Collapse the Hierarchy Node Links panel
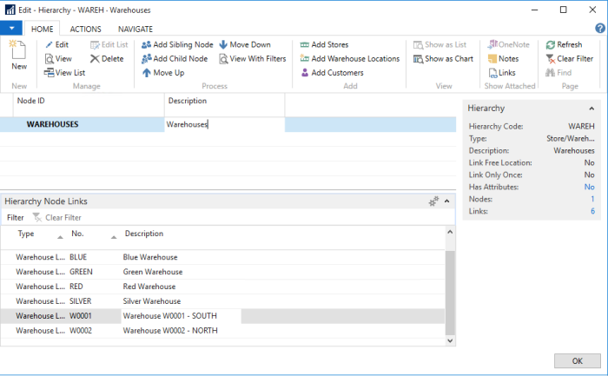Viewport: 608px width, 376px height. (x=447, y=201)
